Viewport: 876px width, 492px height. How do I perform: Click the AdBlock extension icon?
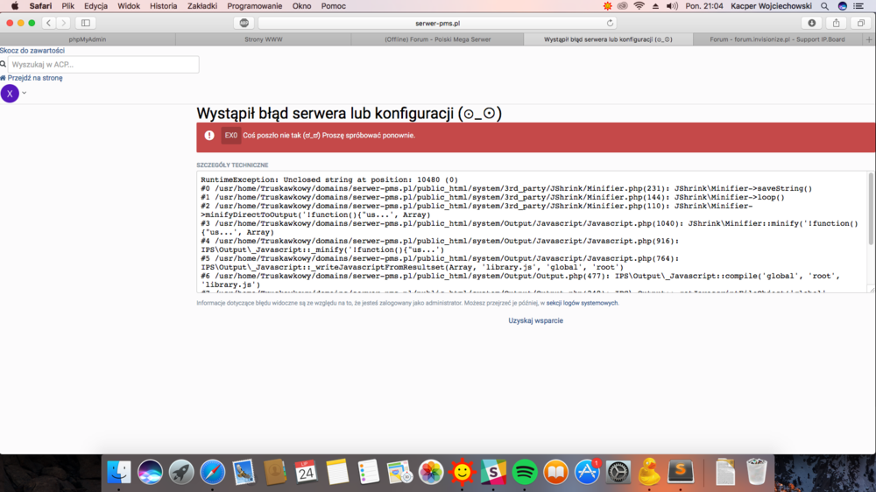[244, 23]
